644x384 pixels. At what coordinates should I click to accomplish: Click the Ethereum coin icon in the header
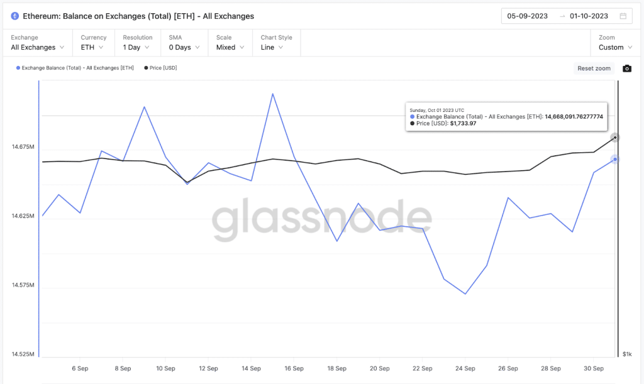(15, 16)
